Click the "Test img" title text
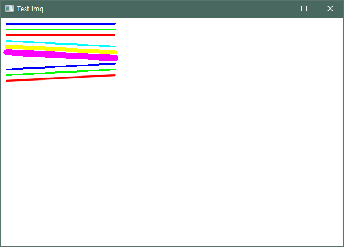The height and width of the screenshot is (247, 344). (30, 9)
